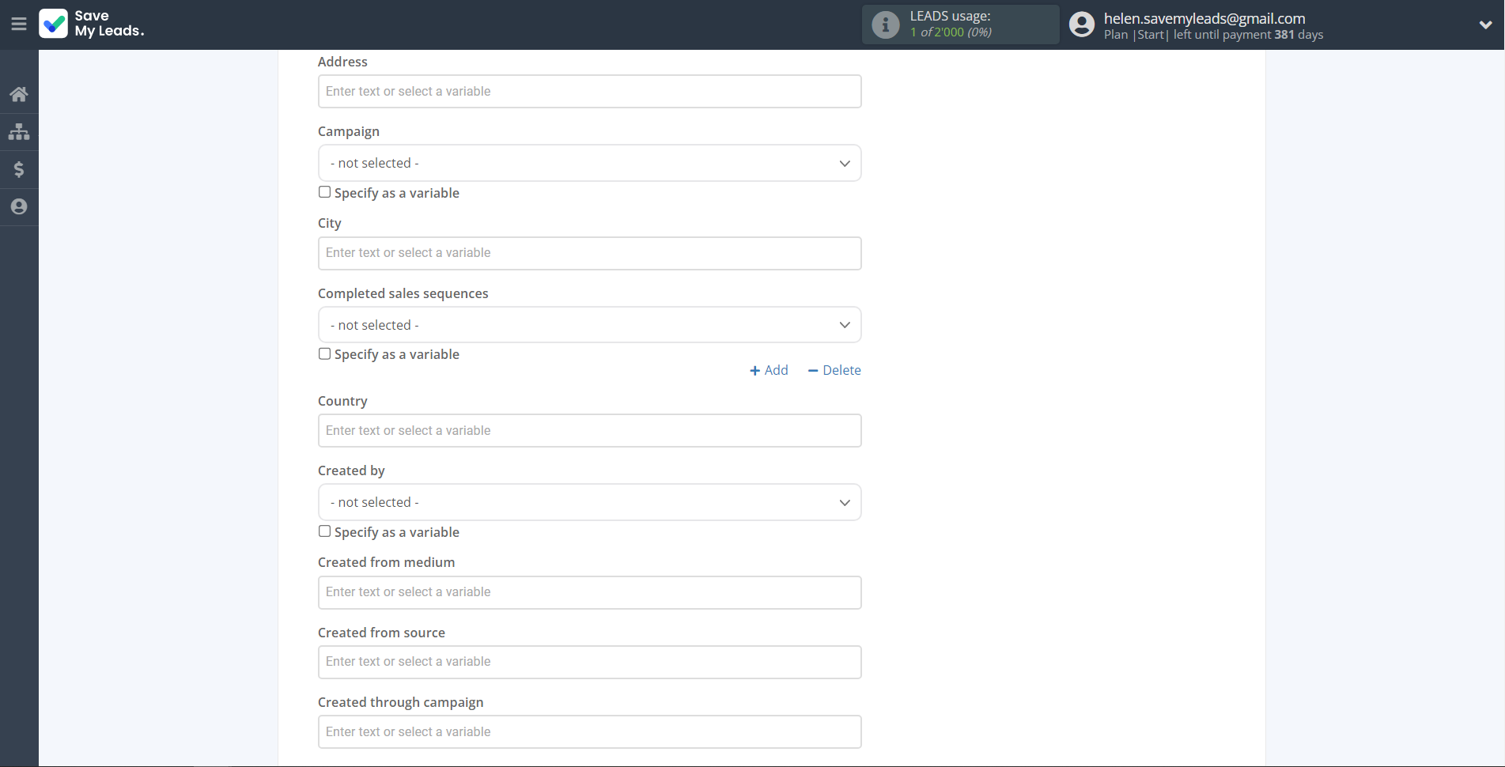The height and width of the screenshot is (767, 1505).
Task: Click the LEADS usage counter text
Action: [951, 25]
